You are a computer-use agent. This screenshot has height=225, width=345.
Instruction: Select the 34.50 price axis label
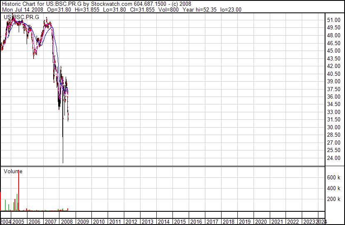[x=334, y=104]
